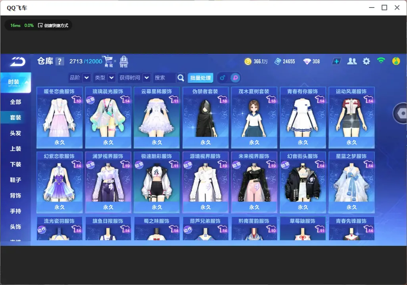
Task: Click the 批量处理 button
Action: coord(200,78)
